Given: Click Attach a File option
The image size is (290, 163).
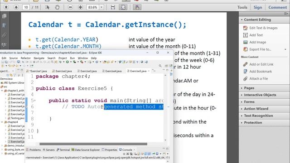Looking at the screenshot, I should (x=258, y=78).
